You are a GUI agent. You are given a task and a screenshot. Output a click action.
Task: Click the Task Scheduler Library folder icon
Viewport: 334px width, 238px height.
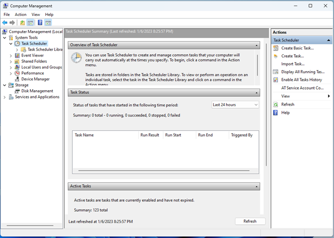(x=23, y=49)
